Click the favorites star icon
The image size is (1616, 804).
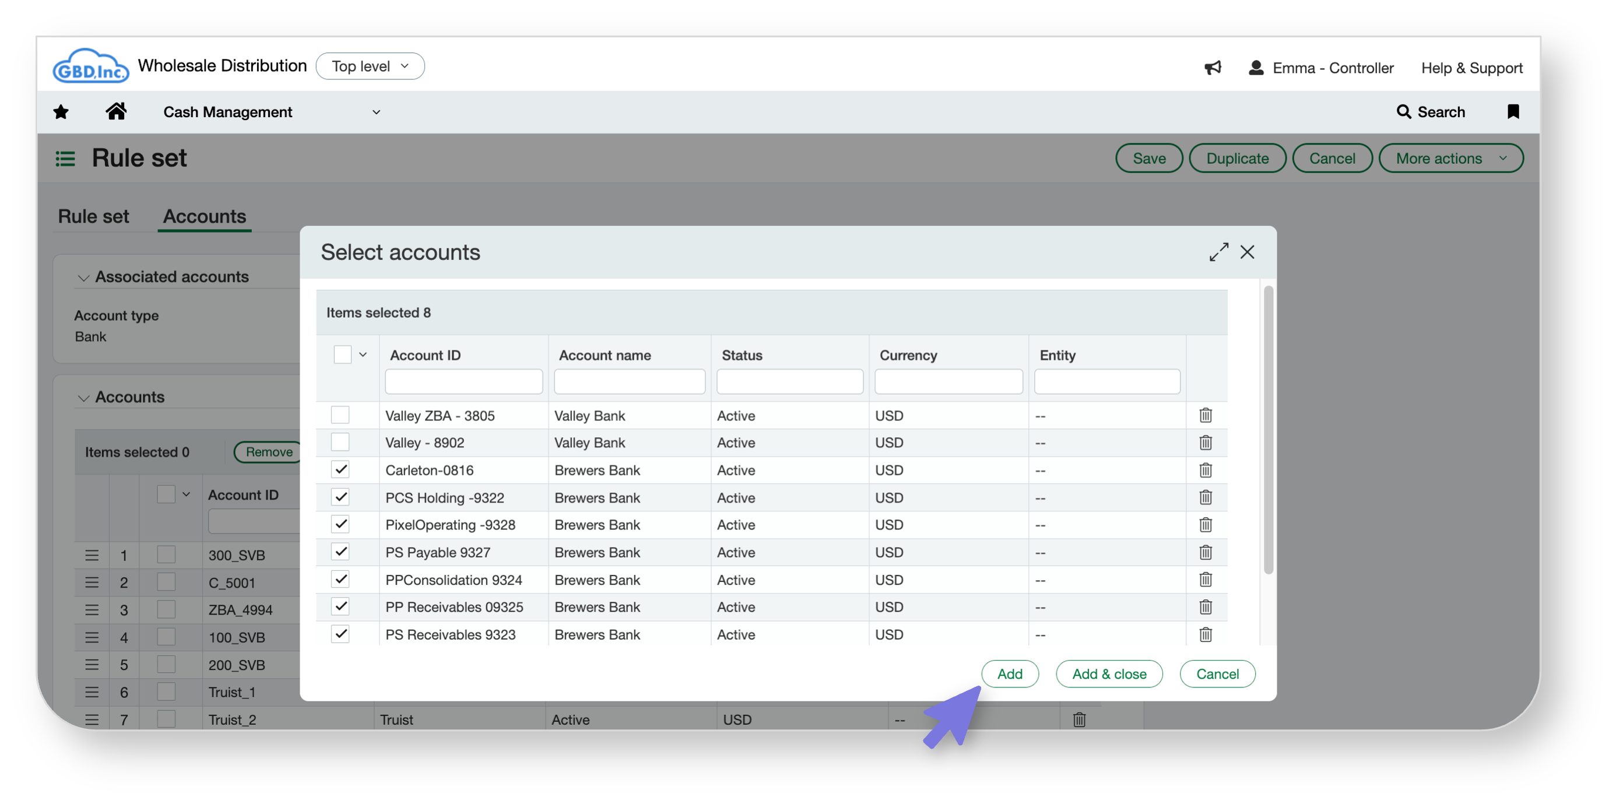[61, 112]
